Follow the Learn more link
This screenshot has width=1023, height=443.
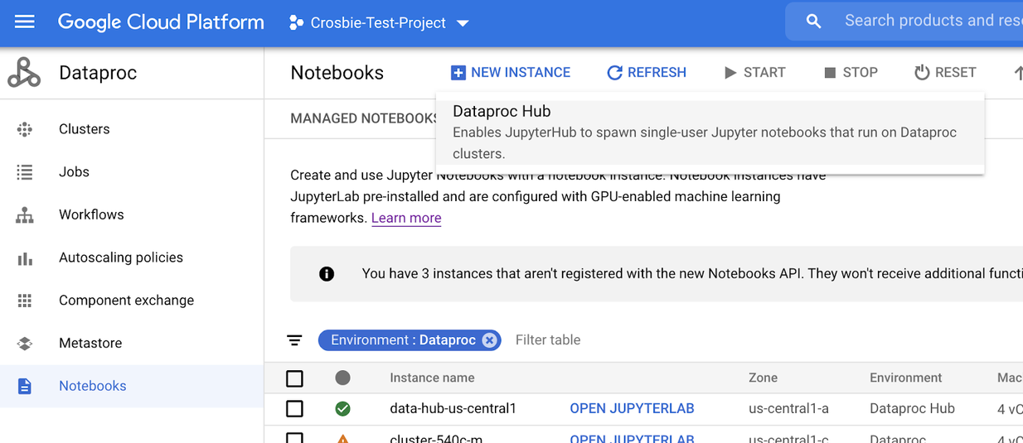pos(406,219)
